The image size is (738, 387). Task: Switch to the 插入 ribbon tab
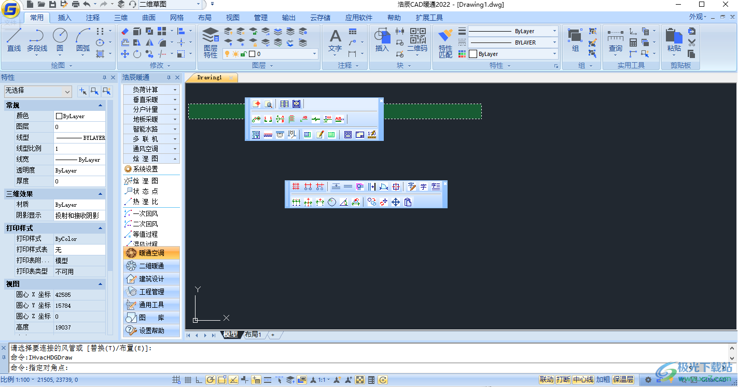pyautogui.click(x=65, y=18)
